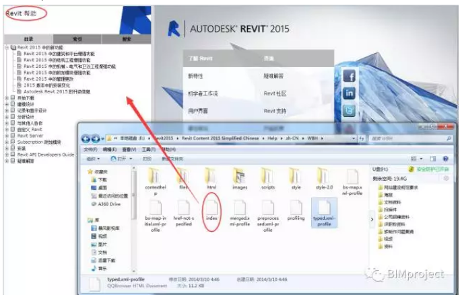
Task: Open the address bar history dropdown arrow
Action: (x=354, y=138)
